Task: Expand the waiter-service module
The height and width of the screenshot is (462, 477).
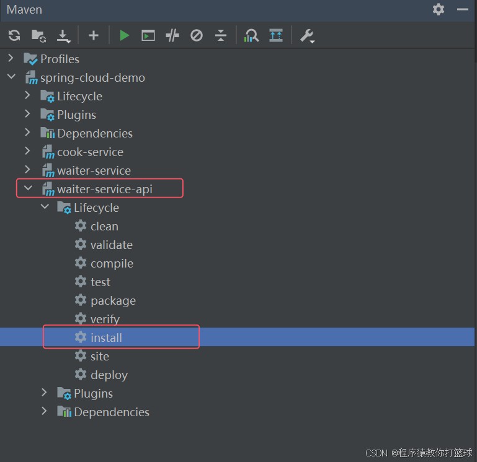Action: point(27,169)
